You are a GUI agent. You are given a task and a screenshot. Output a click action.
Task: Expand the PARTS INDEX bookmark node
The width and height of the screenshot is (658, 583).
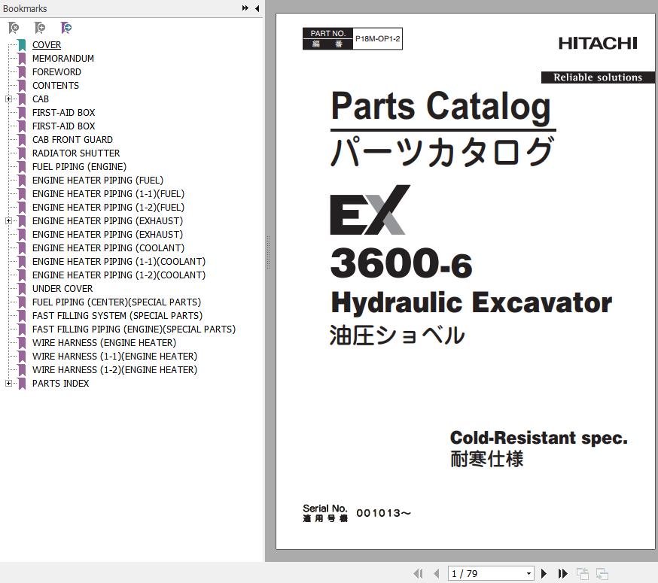pyautogui.click(x=8, y=384)
